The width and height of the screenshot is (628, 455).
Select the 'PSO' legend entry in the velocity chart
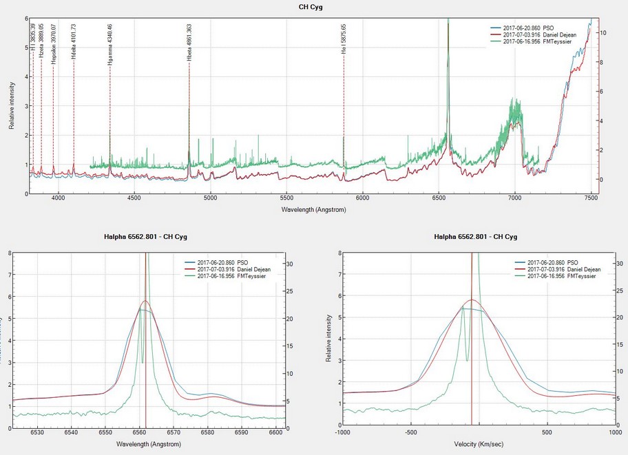[547, 263]
